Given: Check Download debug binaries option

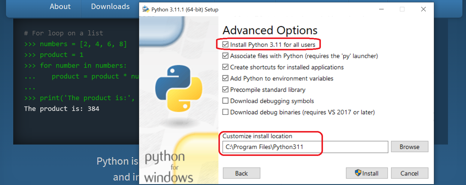Looking at the screenshot, I should tap(225, 112).
